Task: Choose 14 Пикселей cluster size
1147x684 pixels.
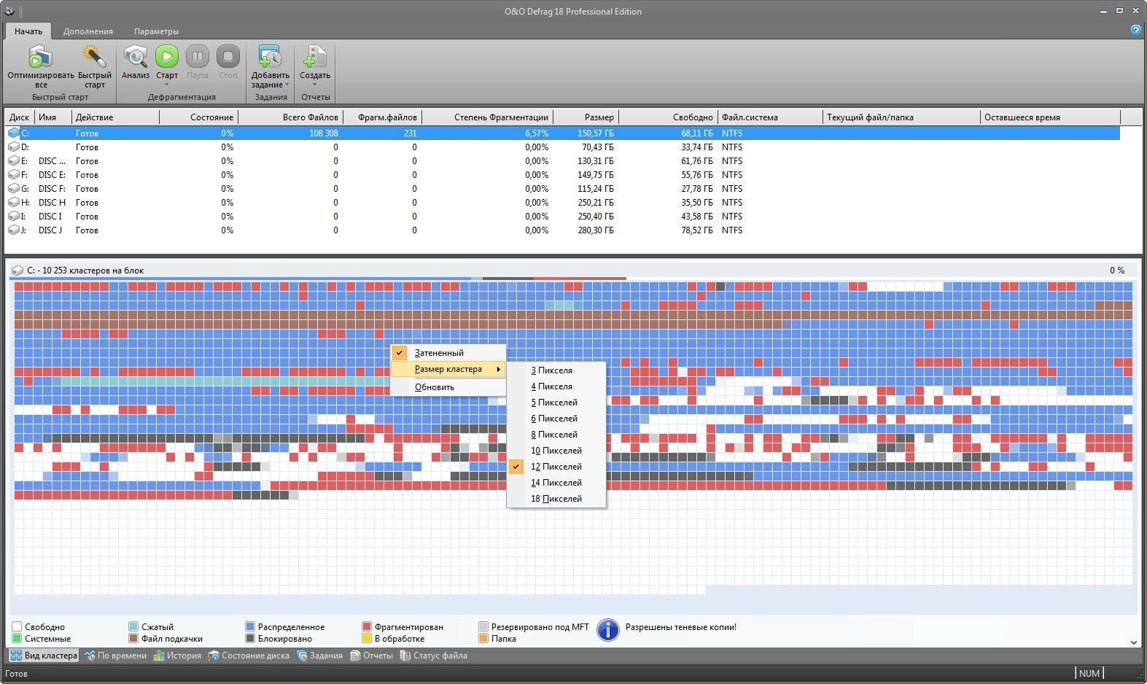Action: tap(556, 483)
